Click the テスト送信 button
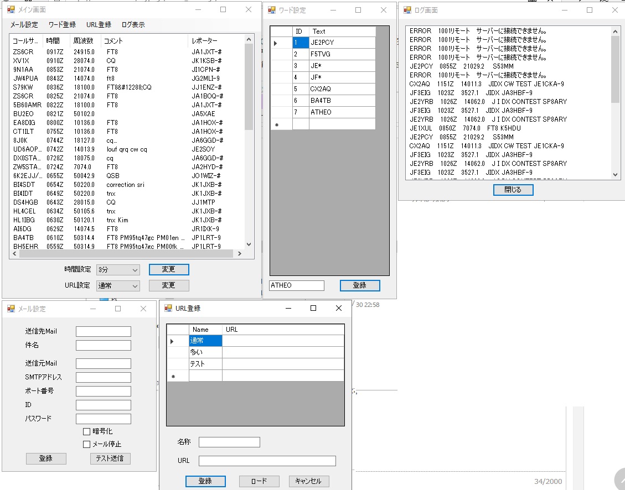The height and width of the screenshot is (490, 625). click(110, 458)
